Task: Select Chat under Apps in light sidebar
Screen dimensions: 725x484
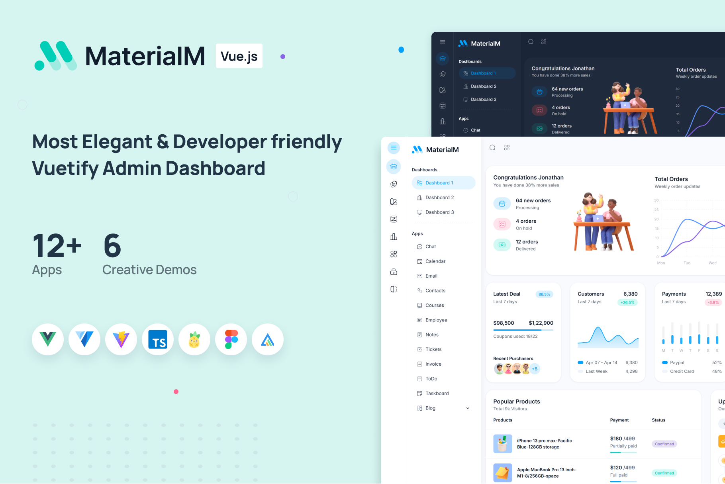Action: click(x=431, y=247)
